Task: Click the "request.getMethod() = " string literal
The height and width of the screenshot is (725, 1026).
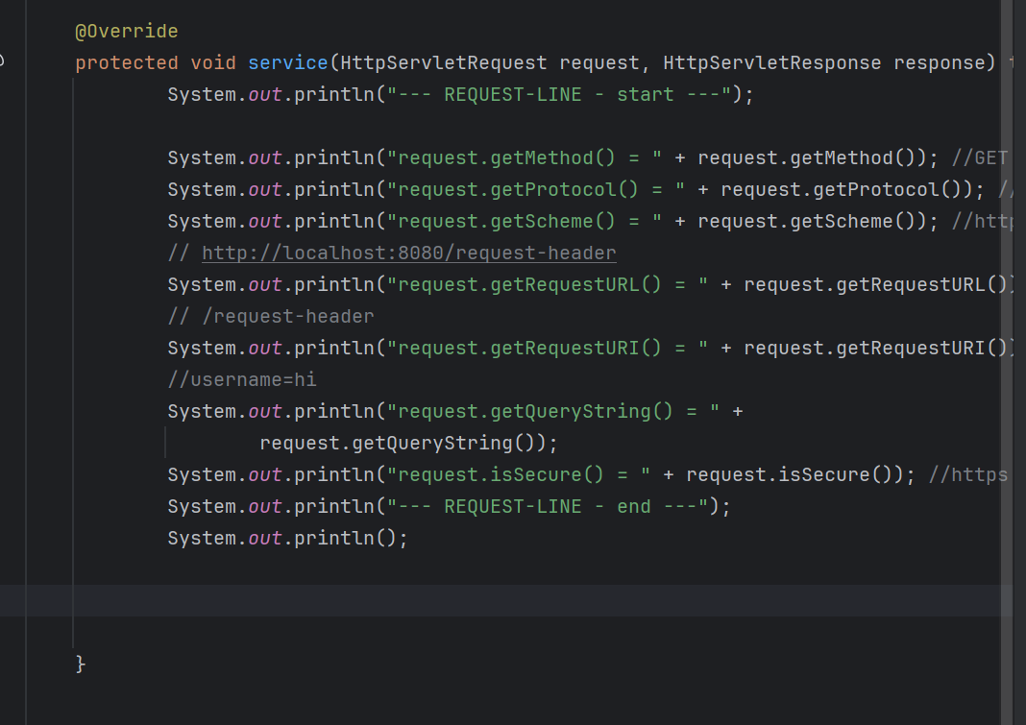Action: 525,157
